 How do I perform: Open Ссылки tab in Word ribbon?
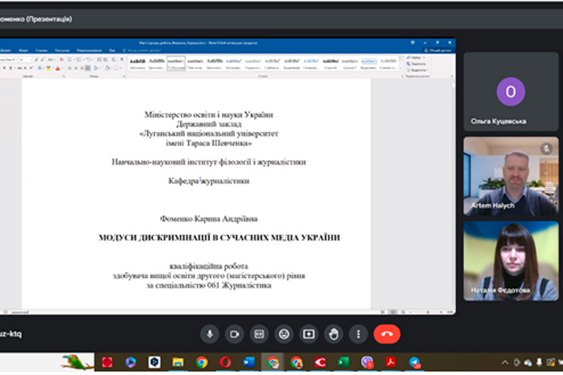tap(41, 51)
